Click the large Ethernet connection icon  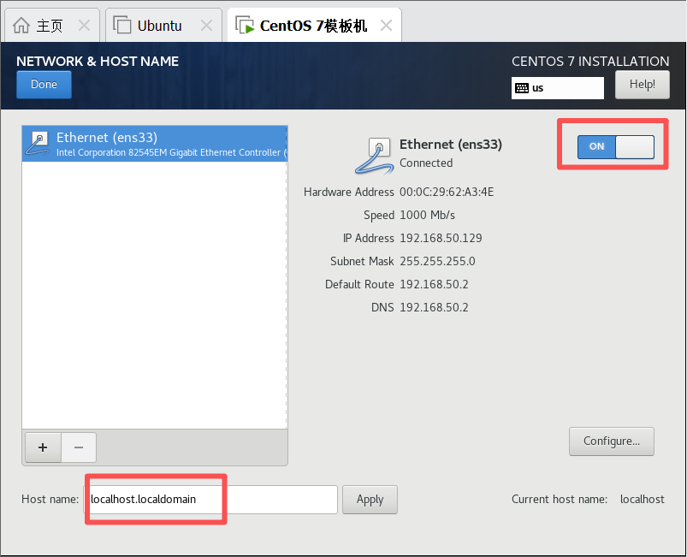pos(374,155)
